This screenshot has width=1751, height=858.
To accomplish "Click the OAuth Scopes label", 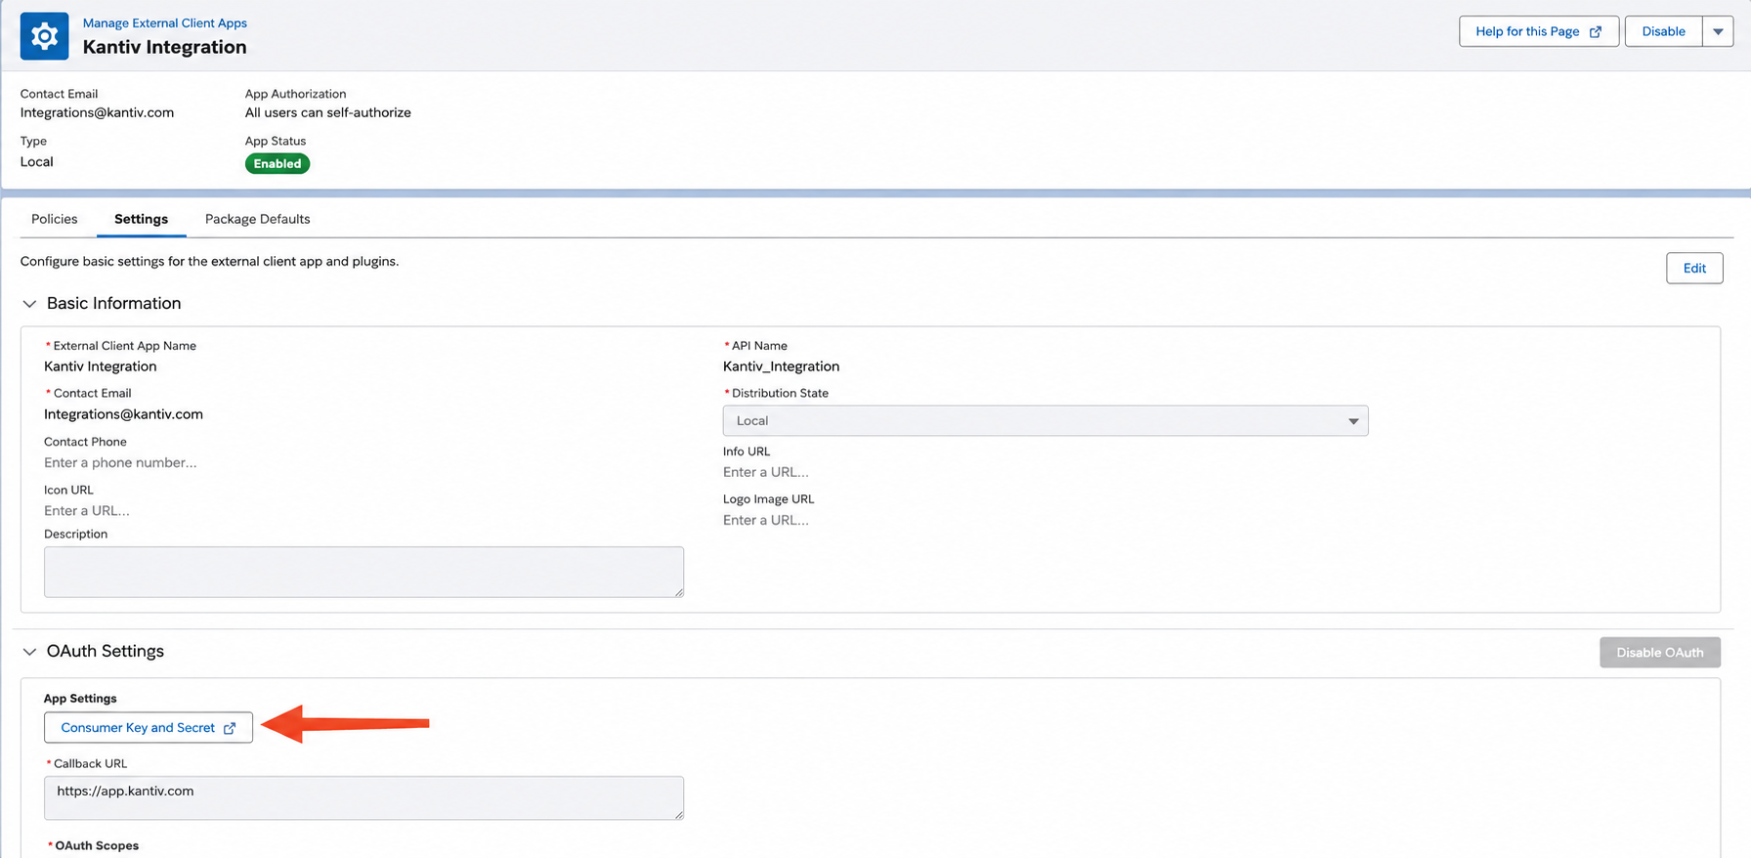I will pyautogui.click(x=97, y=845).
